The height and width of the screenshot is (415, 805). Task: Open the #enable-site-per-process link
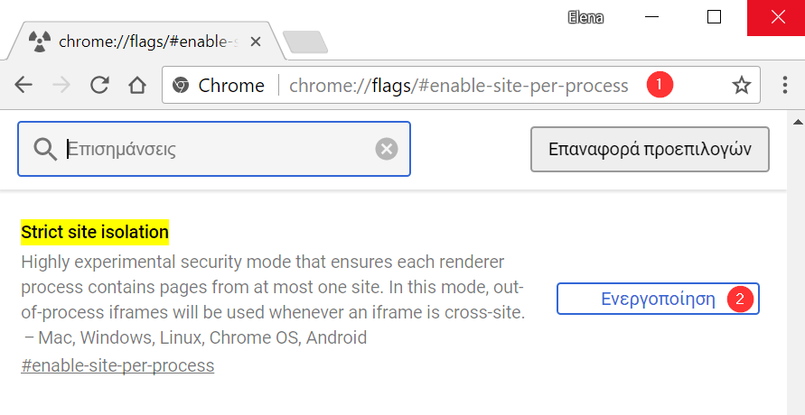117,365
